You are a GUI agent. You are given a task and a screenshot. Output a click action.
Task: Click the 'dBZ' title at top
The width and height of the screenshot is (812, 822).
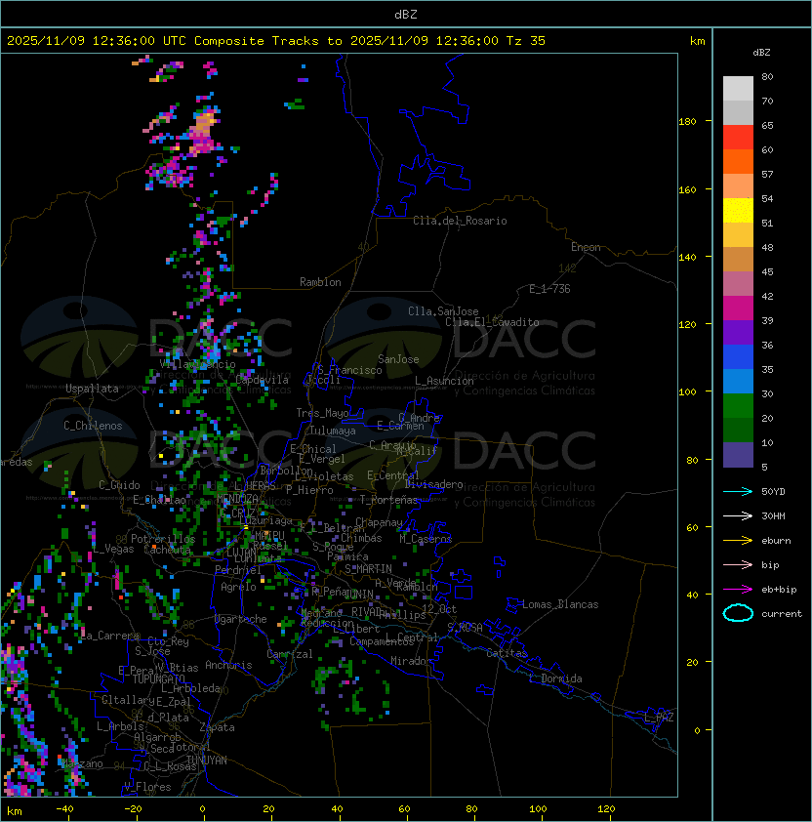pos(406,14)
